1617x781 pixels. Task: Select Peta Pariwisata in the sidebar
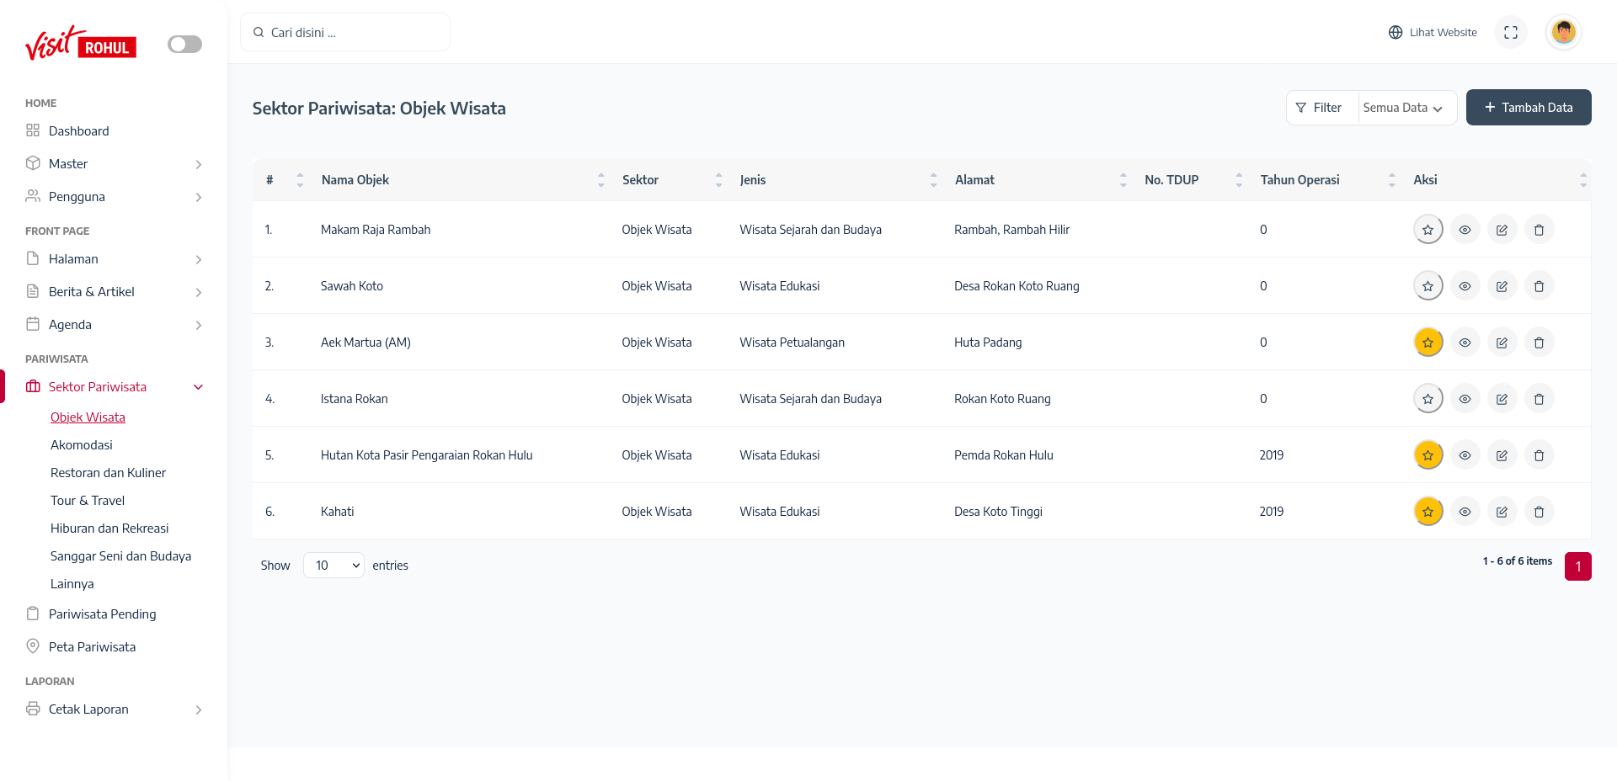tap(92, 647)
